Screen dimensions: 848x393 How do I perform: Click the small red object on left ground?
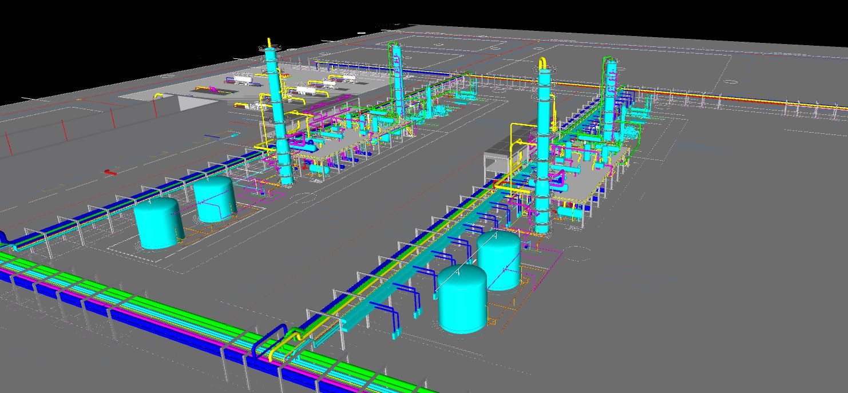tap(110, 172)
